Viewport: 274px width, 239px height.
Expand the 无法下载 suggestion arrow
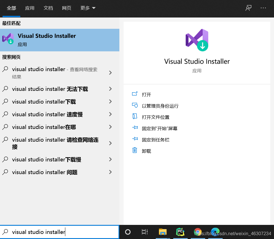coord(110,89)
